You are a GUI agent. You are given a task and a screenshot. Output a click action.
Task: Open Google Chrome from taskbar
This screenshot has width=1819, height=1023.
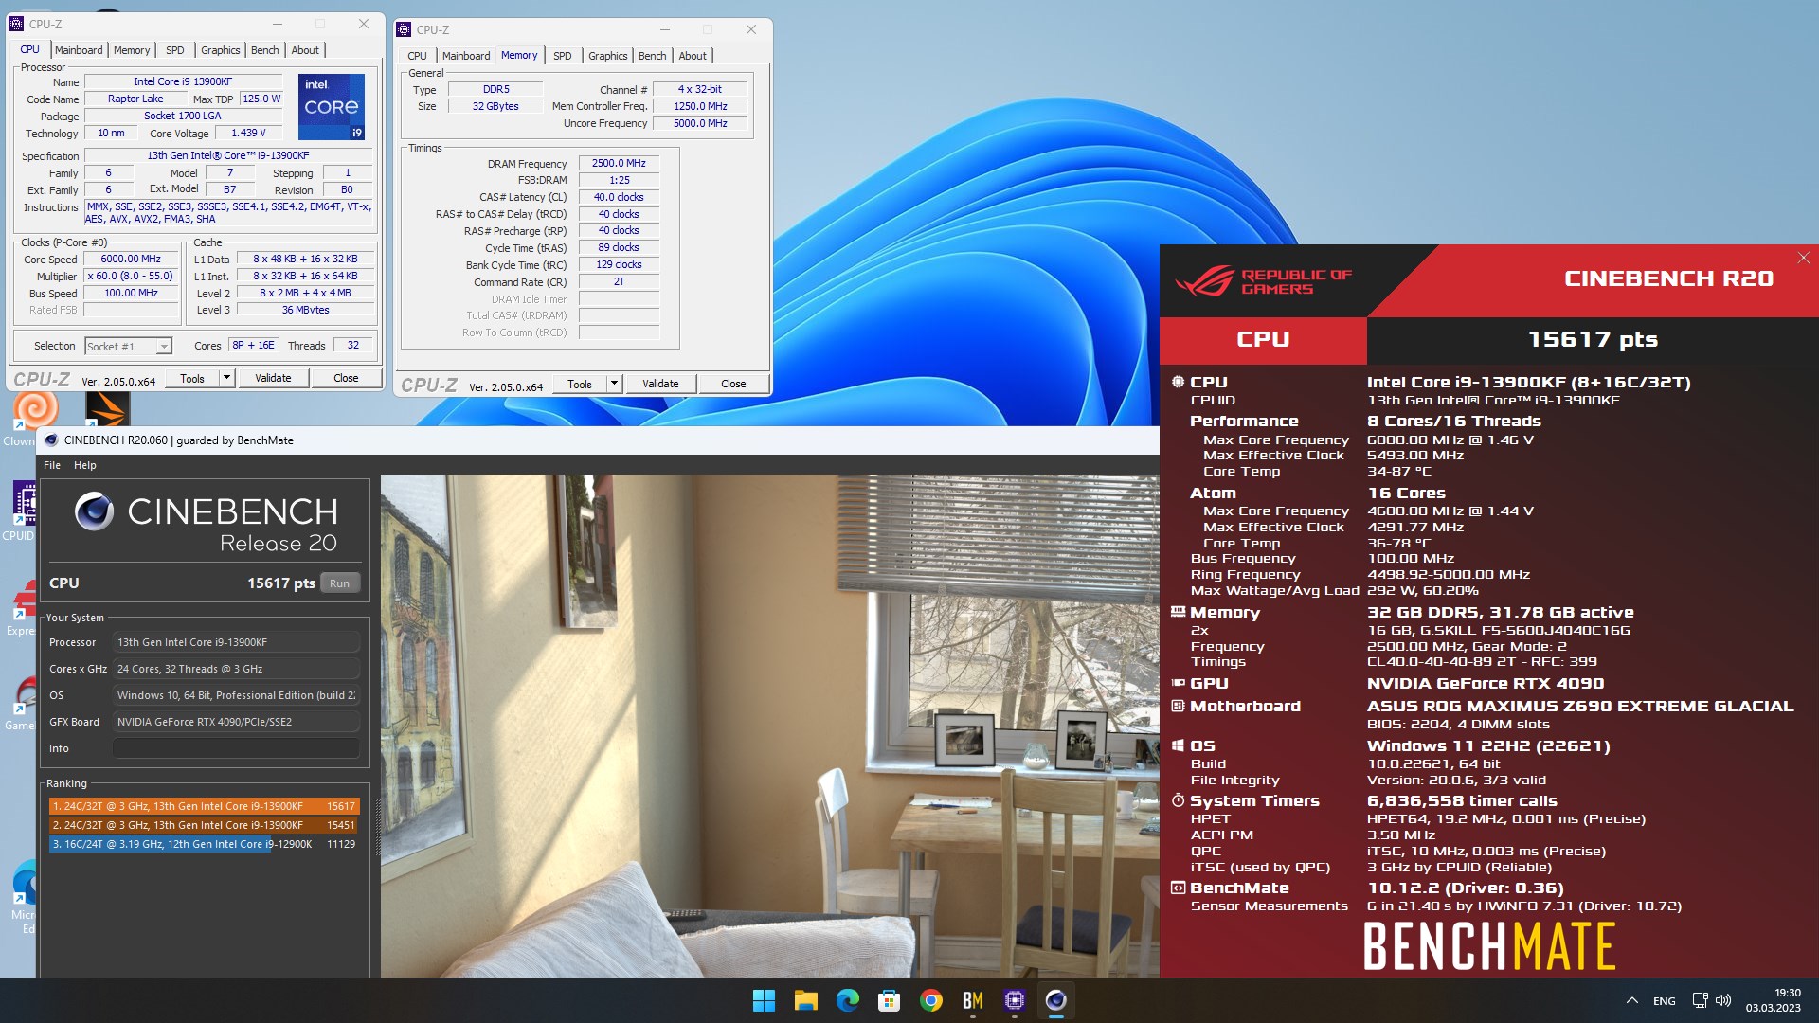[x=930, y=1000]
